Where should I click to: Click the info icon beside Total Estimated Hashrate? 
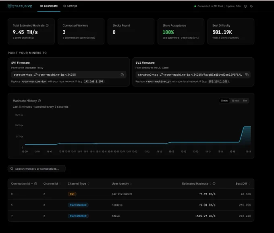[47, 25]
